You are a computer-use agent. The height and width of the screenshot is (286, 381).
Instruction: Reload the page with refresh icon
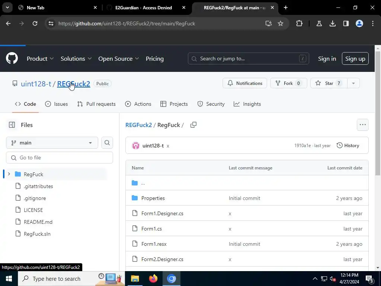(35, 23)
